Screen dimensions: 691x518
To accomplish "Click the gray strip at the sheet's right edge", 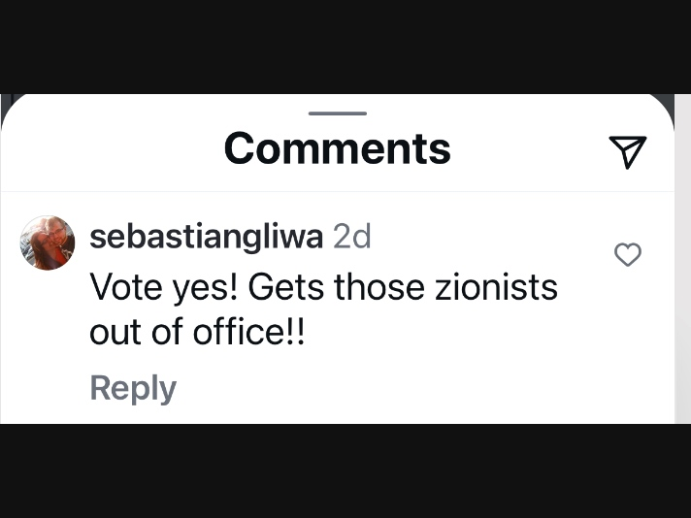I will coord(682,259).
